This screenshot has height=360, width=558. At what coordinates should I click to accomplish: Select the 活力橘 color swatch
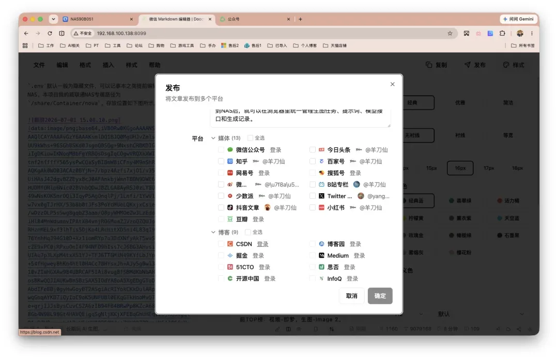pyautogui.click(x=508, y=201)
